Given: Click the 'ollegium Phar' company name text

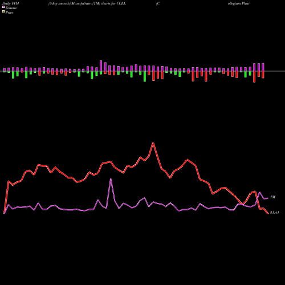Looking at the screenshot, I should tap(239, 3).
